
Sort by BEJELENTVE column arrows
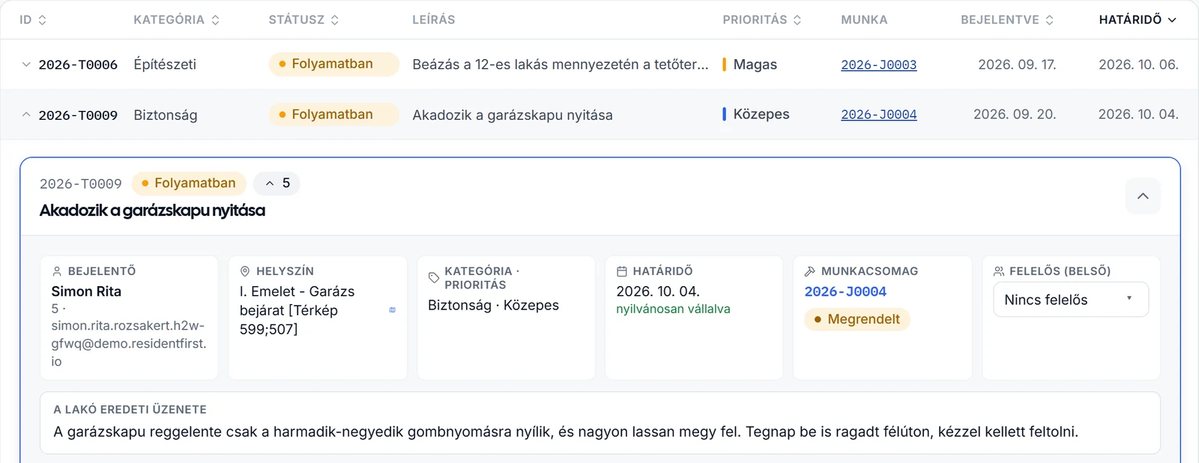pyautogui.click(x=1049, y=20)
